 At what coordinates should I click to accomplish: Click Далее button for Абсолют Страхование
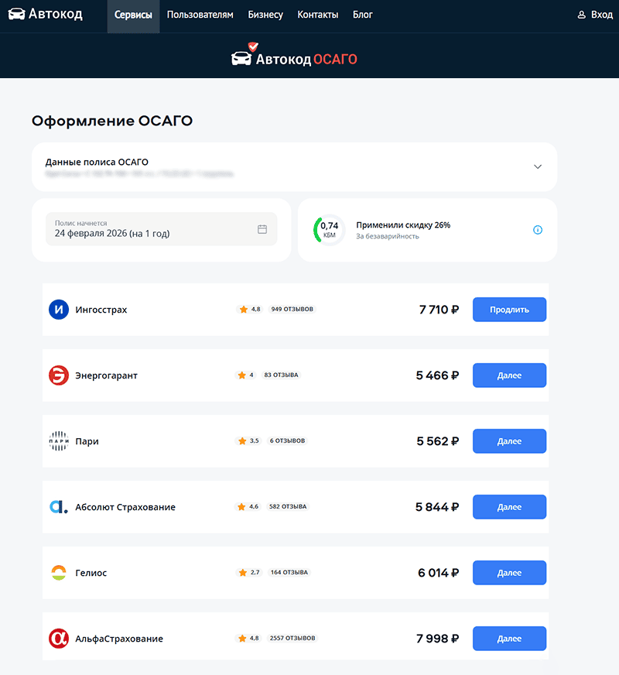coord(509,507)
